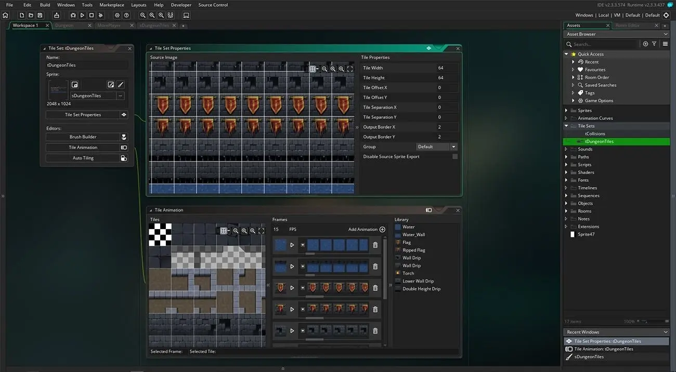676x372 pixels.
Task: Click the Add Animation plus icon
Action: click(382, 229)
